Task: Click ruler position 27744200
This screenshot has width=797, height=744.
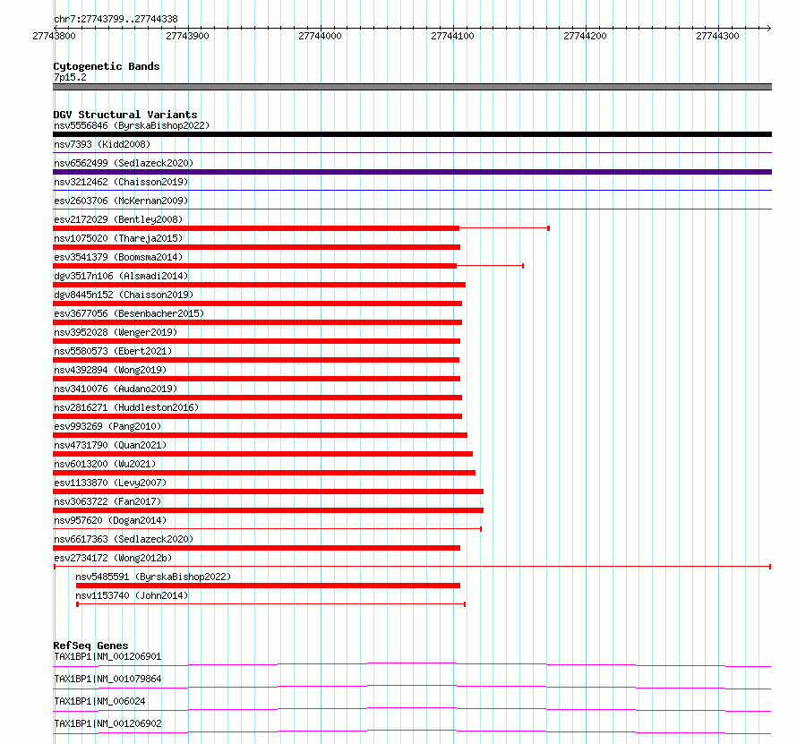Action: (585, 36)
